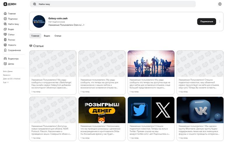The width and height of the screenshot is (225, 142).
Task: Click the Статьи section heading icon
Action: coord(31,46)
